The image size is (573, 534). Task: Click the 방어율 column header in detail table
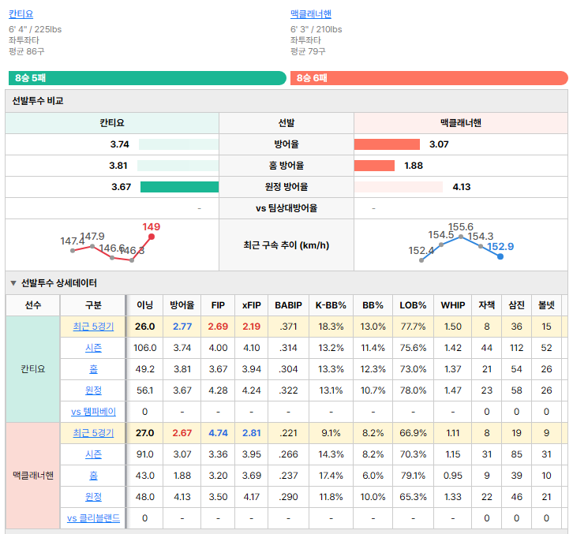pos(182,305)
